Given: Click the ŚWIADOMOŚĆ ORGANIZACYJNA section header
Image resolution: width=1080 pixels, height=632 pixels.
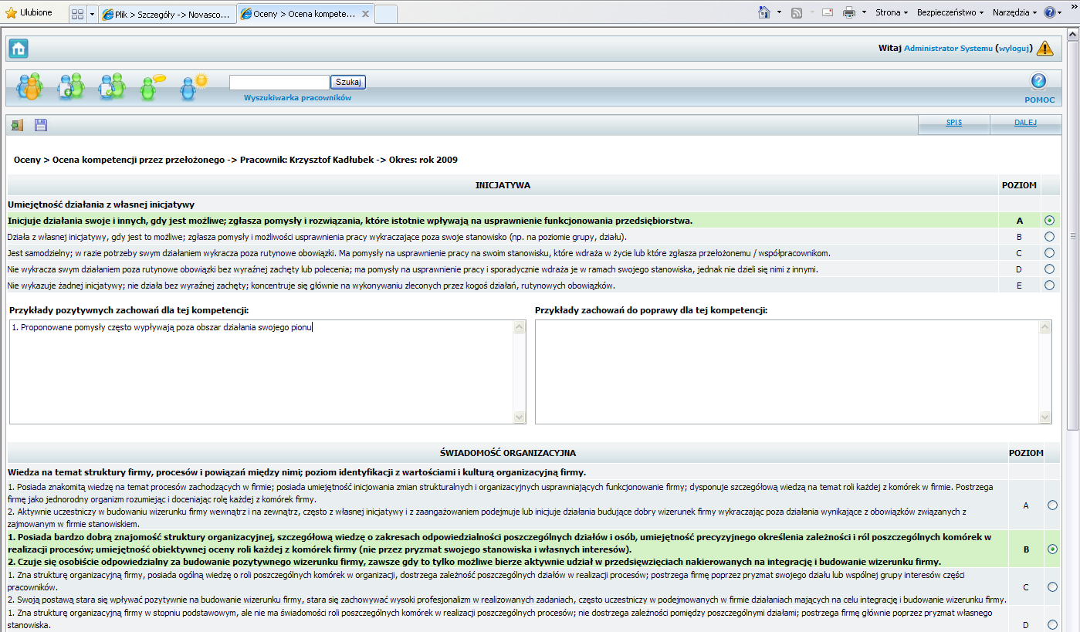Looking at the screenshot, I should click(x=507, y=453).
